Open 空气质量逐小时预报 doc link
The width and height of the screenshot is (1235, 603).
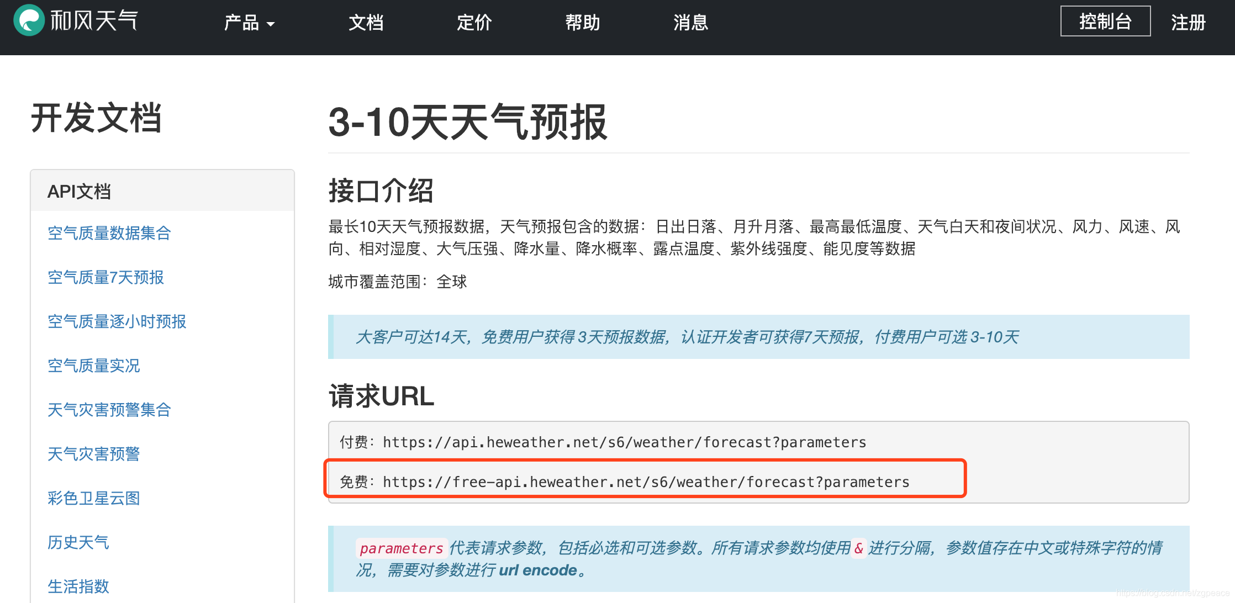[117, 321]
